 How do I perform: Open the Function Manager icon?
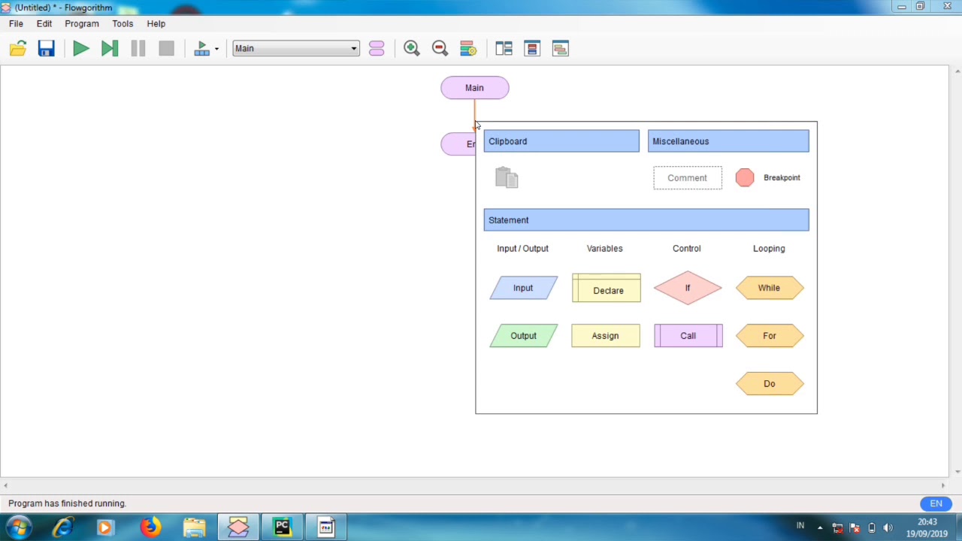(377, 49)
